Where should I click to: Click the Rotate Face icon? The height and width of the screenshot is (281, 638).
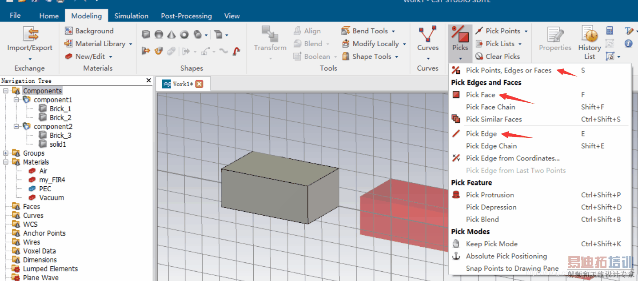coord(159,51)
